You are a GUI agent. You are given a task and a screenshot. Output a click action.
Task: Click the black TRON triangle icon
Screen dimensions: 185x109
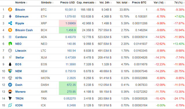[x=10, y=98]
